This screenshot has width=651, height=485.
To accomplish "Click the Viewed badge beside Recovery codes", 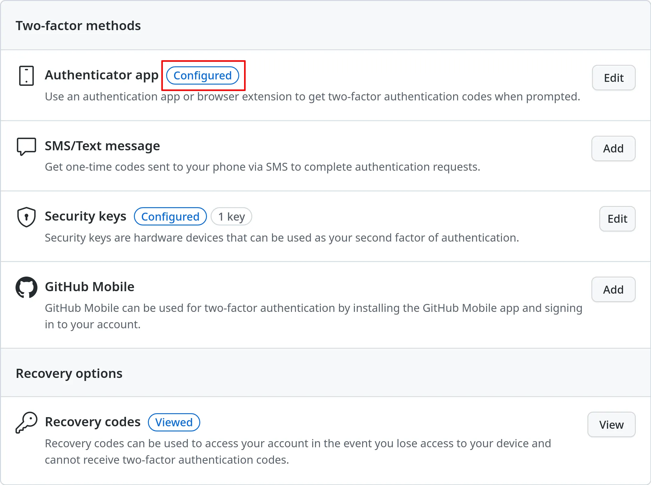I will coord(174,422).
